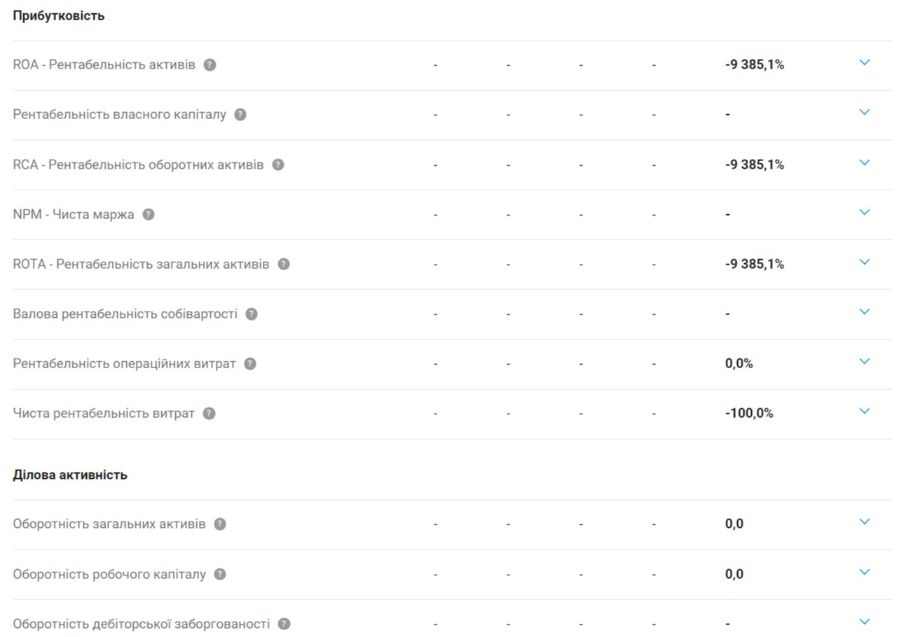Expand the NPM - Чиста маржа row
The image size is (899, 637).
coord(864,212)
